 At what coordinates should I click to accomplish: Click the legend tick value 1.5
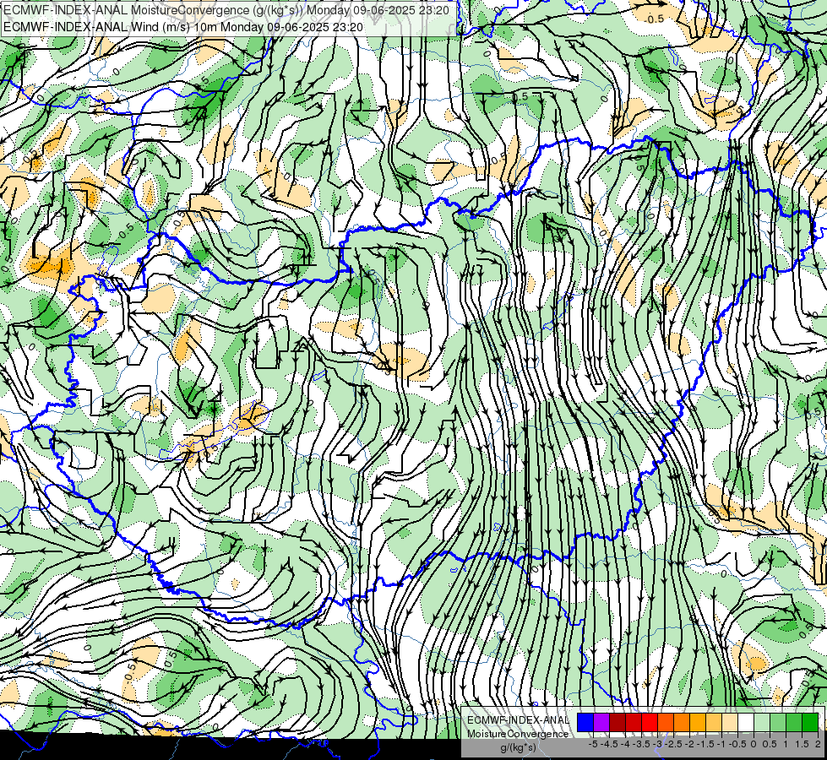click(802, 744)
